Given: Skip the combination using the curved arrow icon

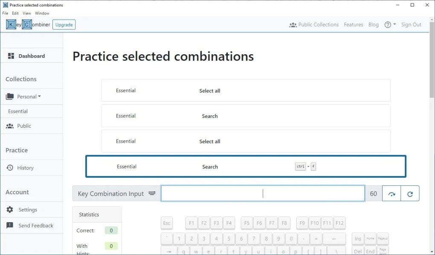Looking at the screenshot, I should click(x=391, y=193).
